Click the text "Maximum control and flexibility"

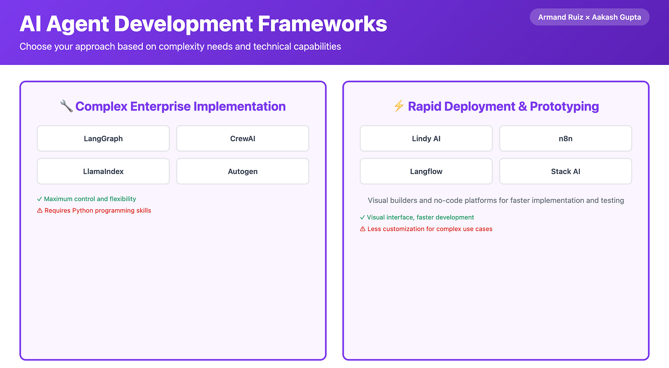pos(90,199)
